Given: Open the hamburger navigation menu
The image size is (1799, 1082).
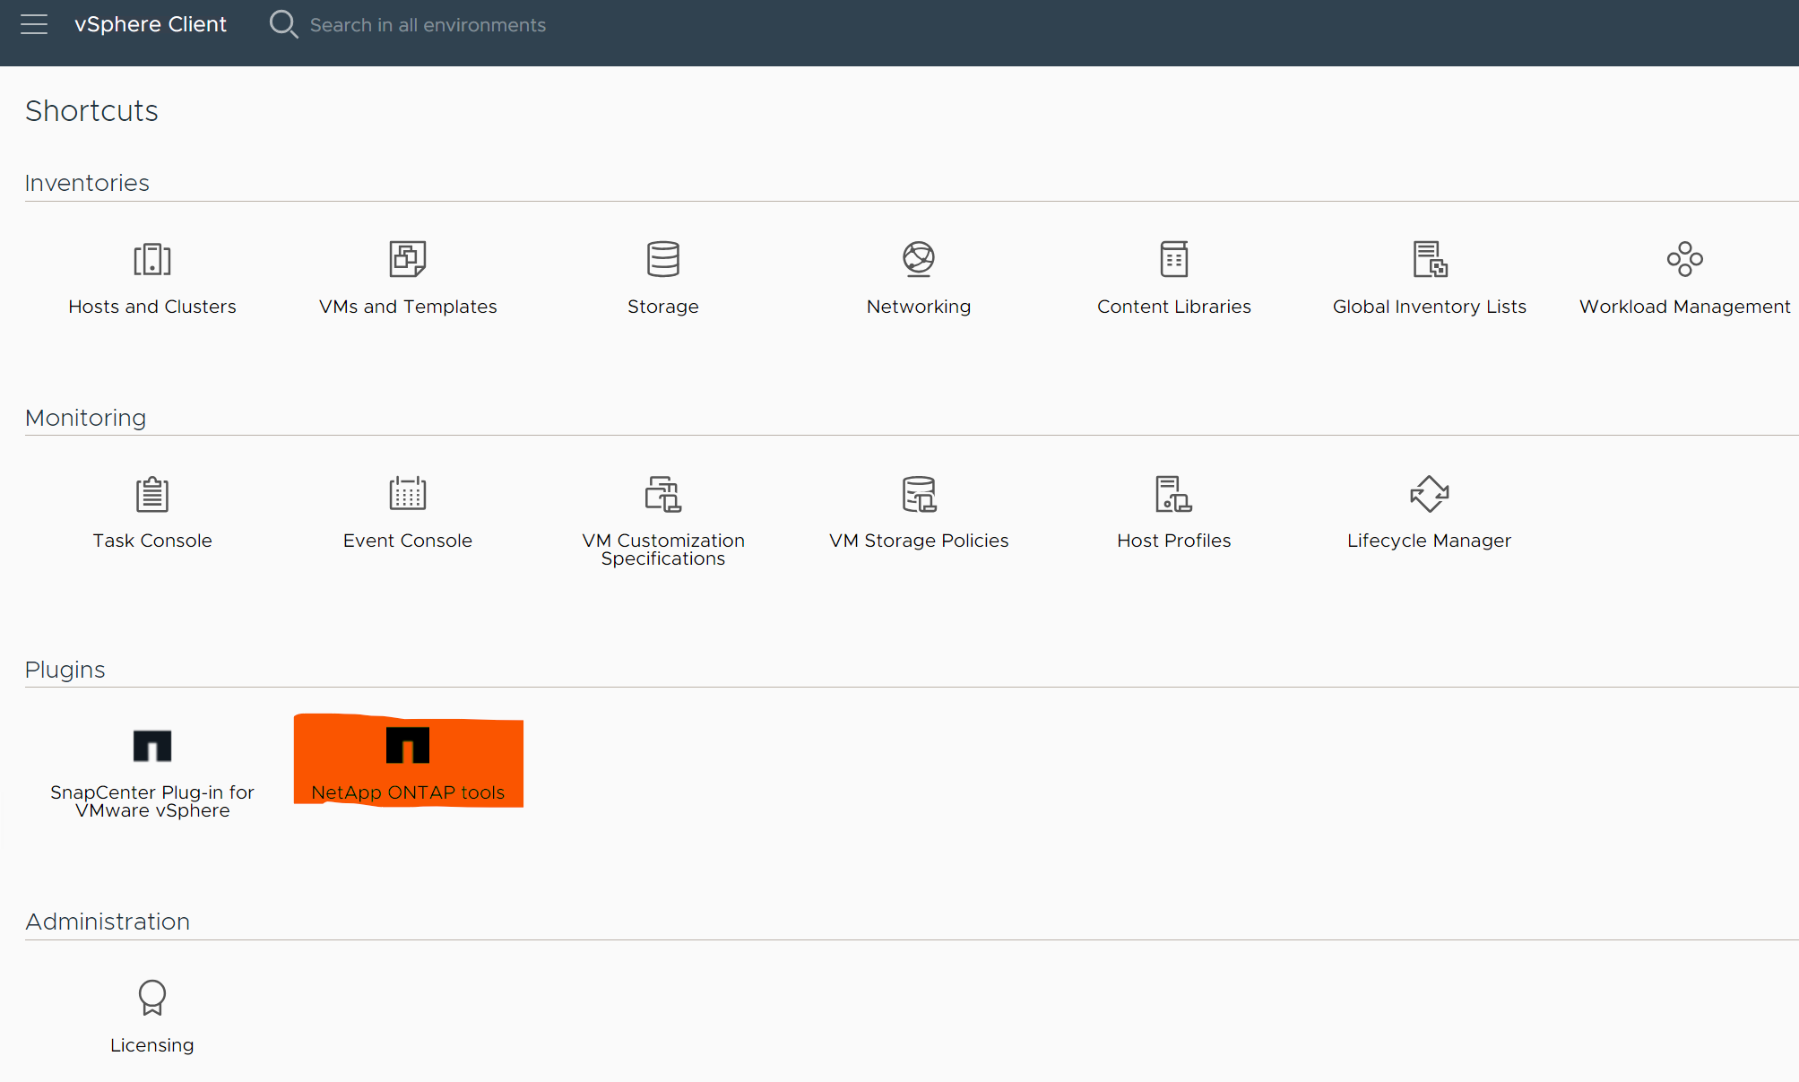Looking at the screenshot, I should pyautogui.click(x=36, y=24).
